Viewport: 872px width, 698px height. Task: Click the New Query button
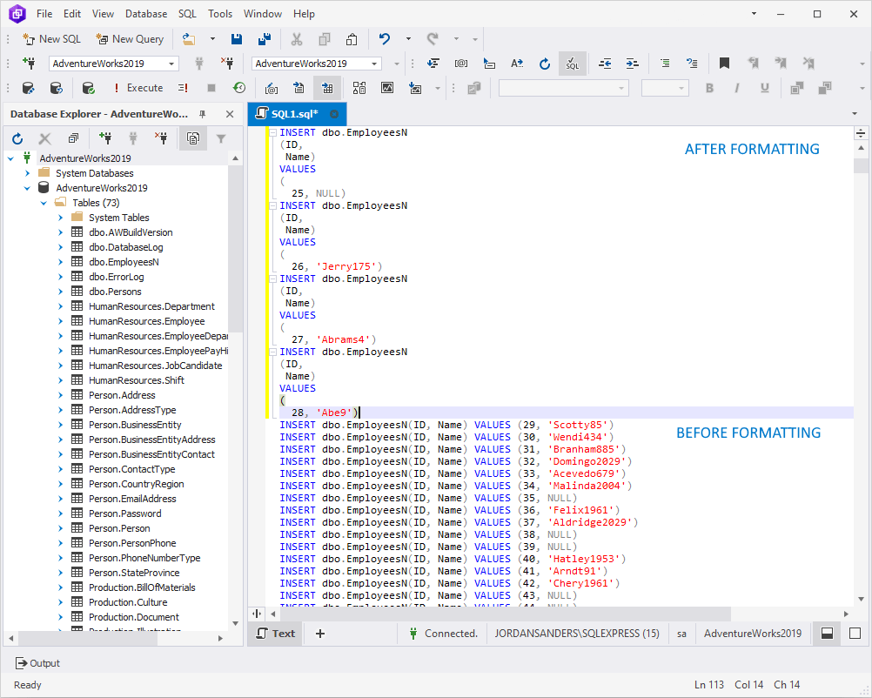coord(130,39)
